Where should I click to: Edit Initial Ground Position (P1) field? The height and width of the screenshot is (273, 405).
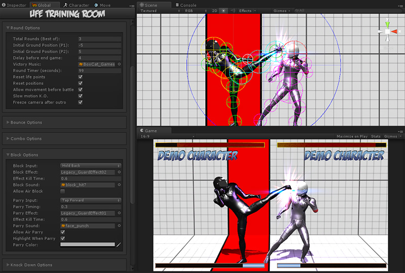(x=99, y=45)
